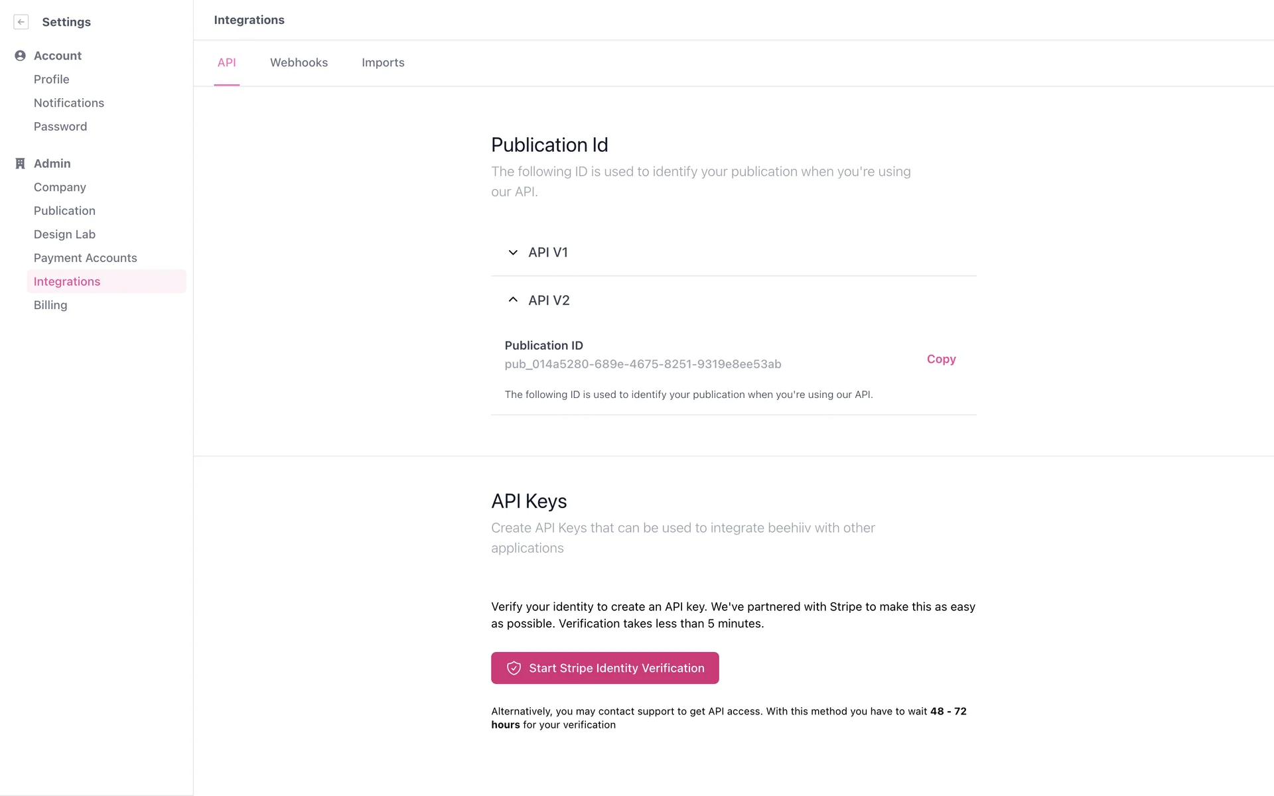Go to Notifications settings
Viewport: 1274px width, 796px height.
pos(69,103)
